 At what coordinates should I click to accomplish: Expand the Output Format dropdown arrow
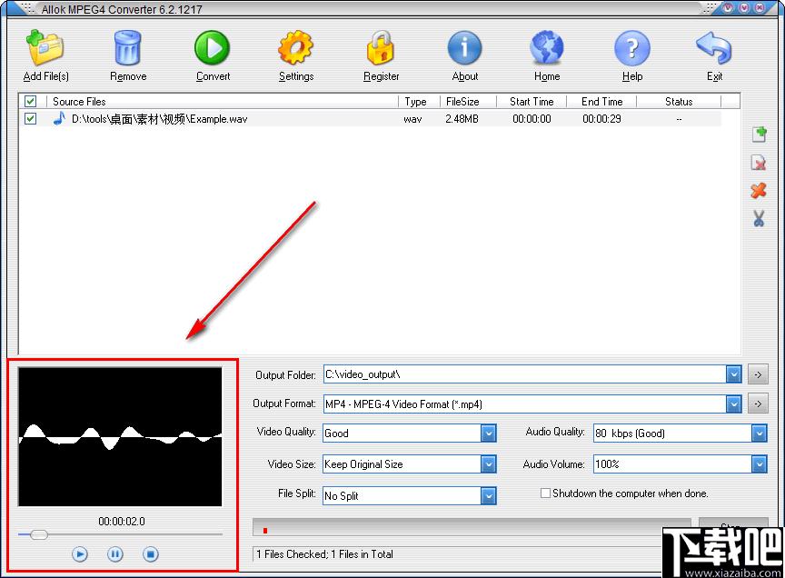tap(733, 404)
